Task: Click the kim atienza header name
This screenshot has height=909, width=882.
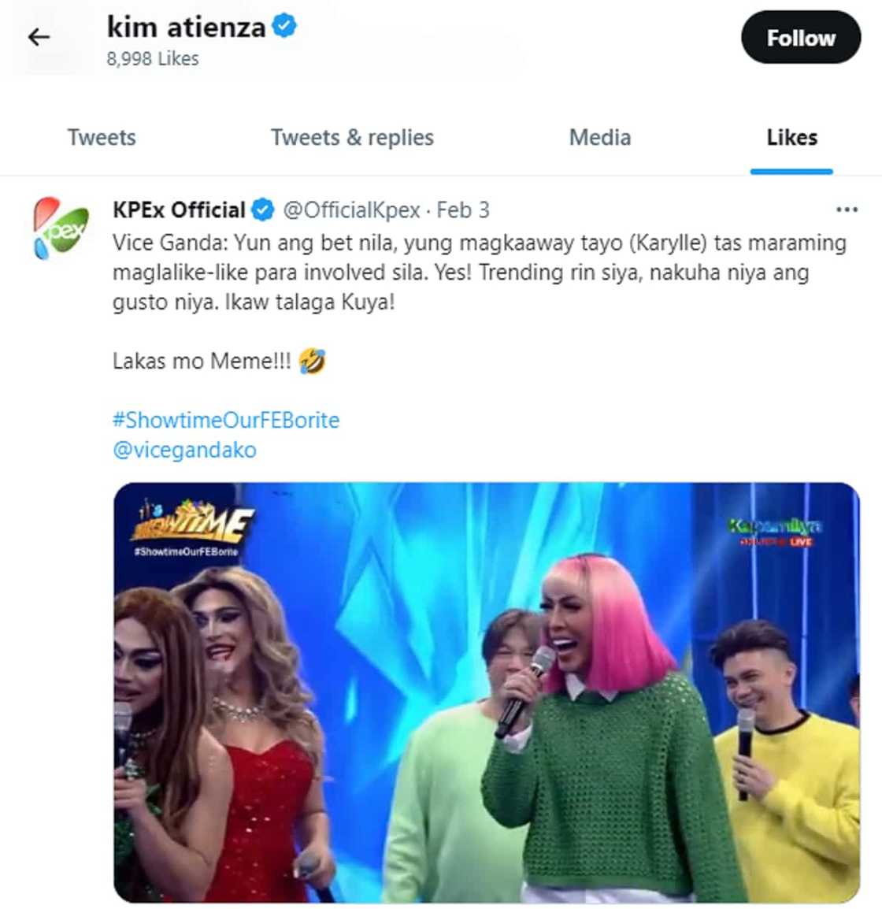Action: click(x=186, y=28)
